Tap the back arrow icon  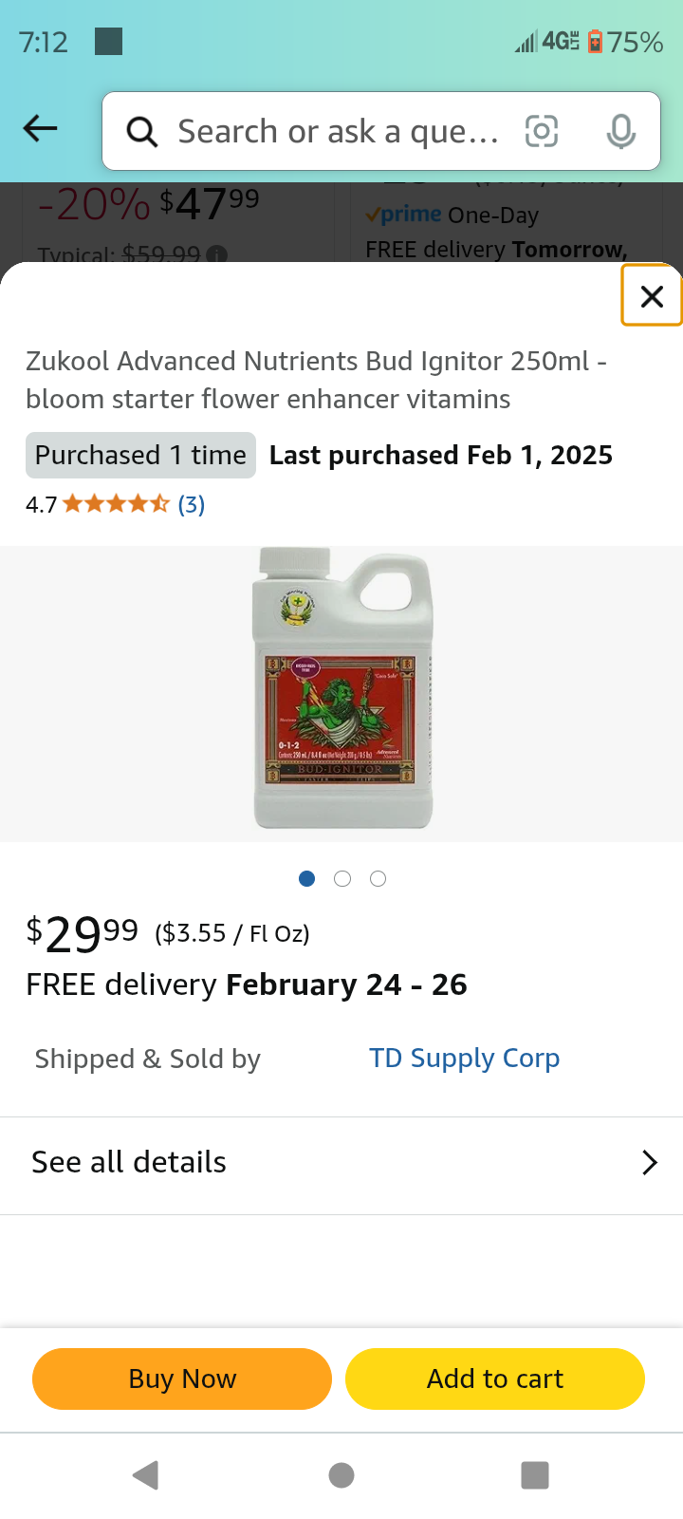pyautogui.click(x=40, y=129)
